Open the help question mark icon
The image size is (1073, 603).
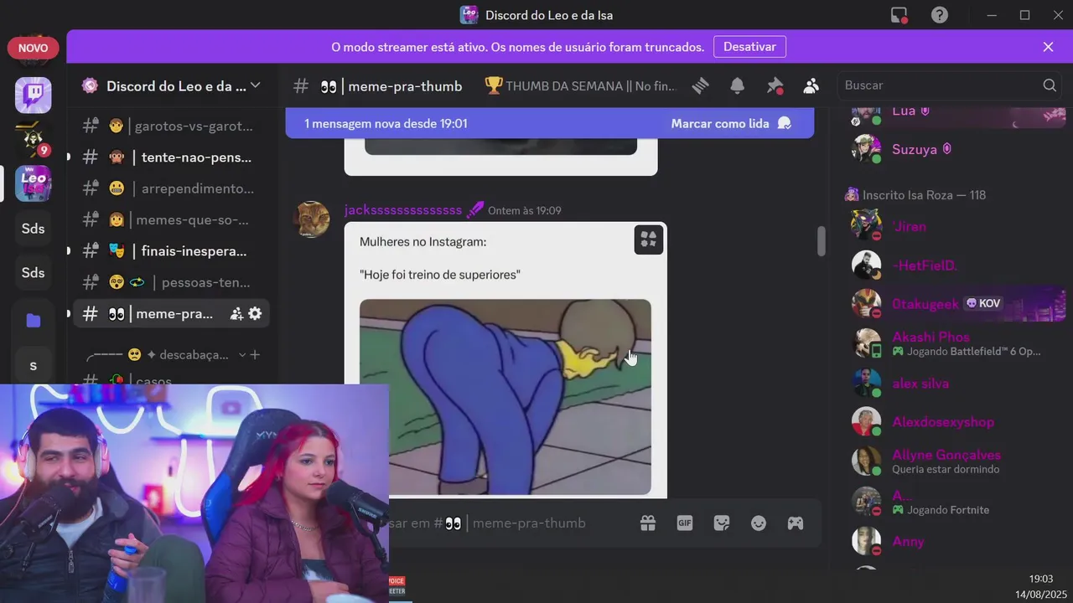(939, 15)
